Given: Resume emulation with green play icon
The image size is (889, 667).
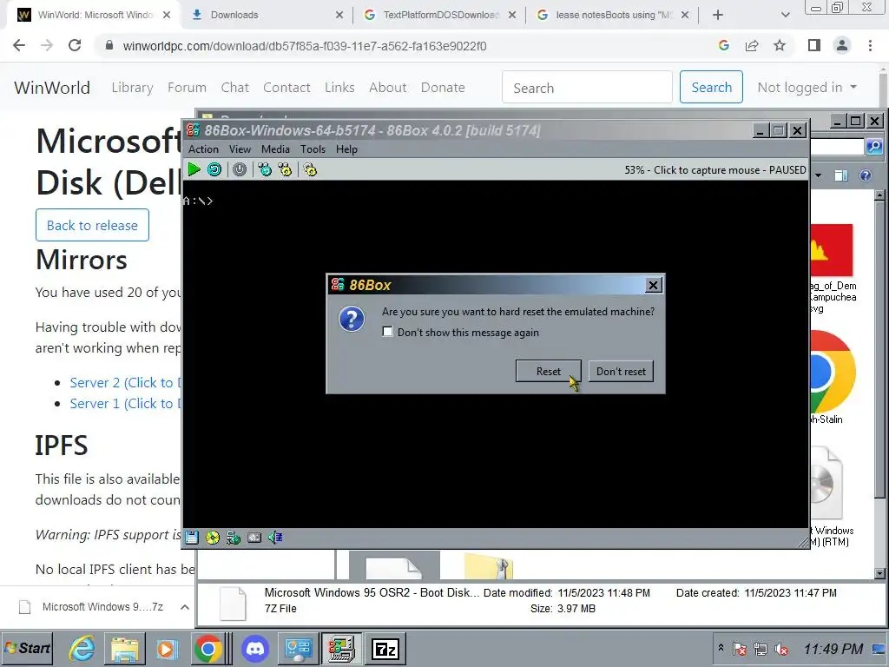Looking at the screenshot, I should point(194,169).
